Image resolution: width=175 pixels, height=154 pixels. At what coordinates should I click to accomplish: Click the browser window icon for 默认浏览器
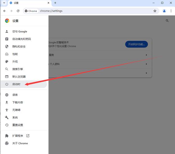pos(7,77)
